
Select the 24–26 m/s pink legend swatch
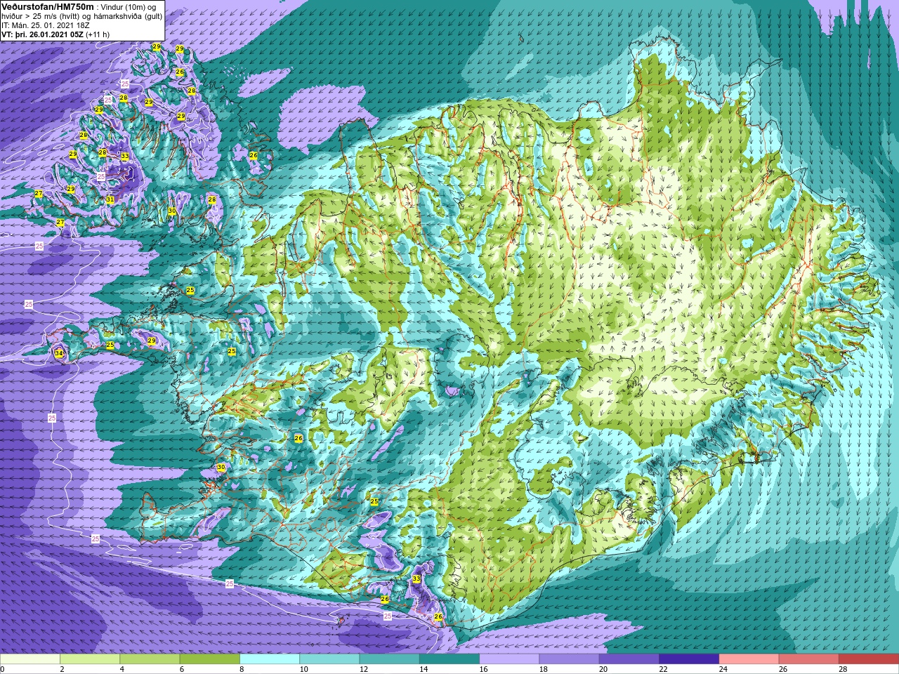[x=749, y=659]
